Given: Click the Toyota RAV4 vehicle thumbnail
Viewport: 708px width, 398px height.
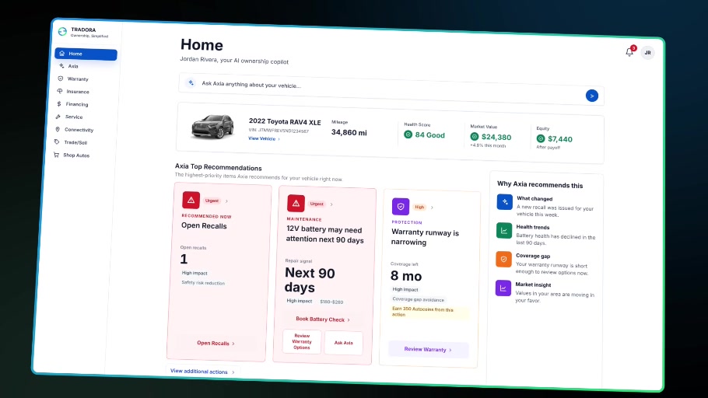Looking at the screenshot, I should (212, 126).
